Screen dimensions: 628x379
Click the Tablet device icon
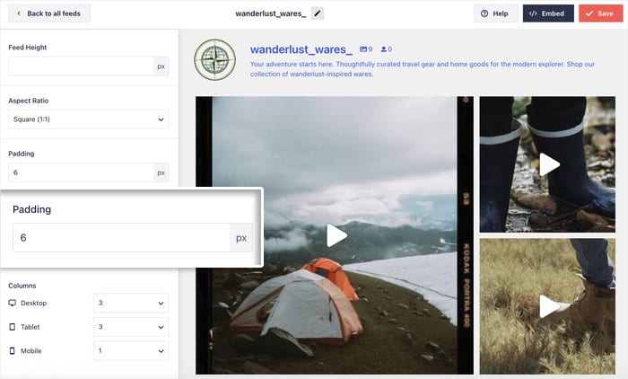(x=13, y=327)
